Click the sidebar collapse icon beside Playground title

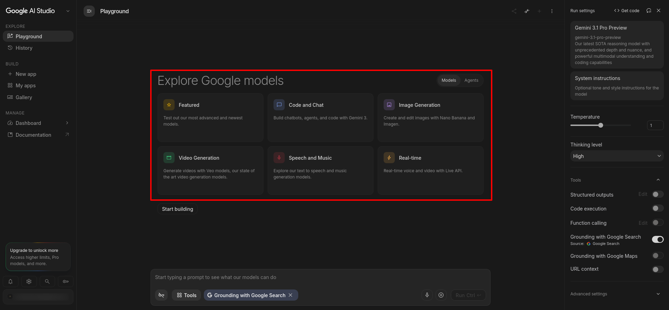(x=89, y=11)
